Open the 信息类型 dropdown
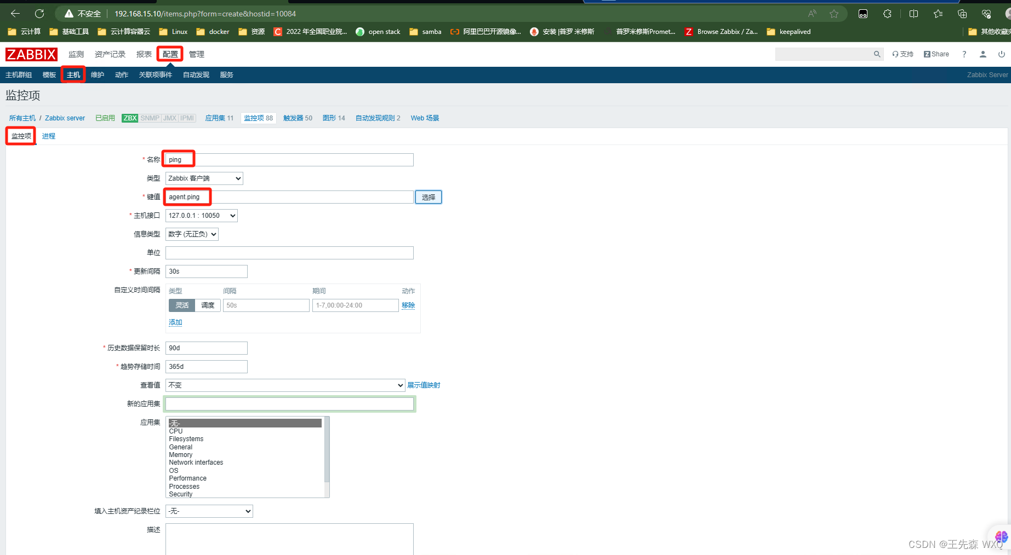This screenshot has height=555, width=1011. (x=192, y=234)
